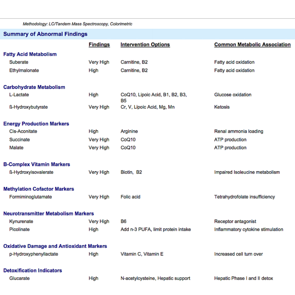This screenshot has height=295, width=295.
Task: Select the Fatty Acid Metabolism section title
Action: (30, 54)
